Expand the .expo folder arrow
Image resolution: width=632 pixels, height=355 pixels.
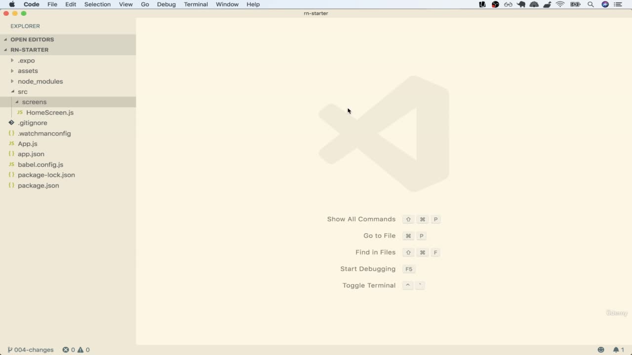pos(12,61)
